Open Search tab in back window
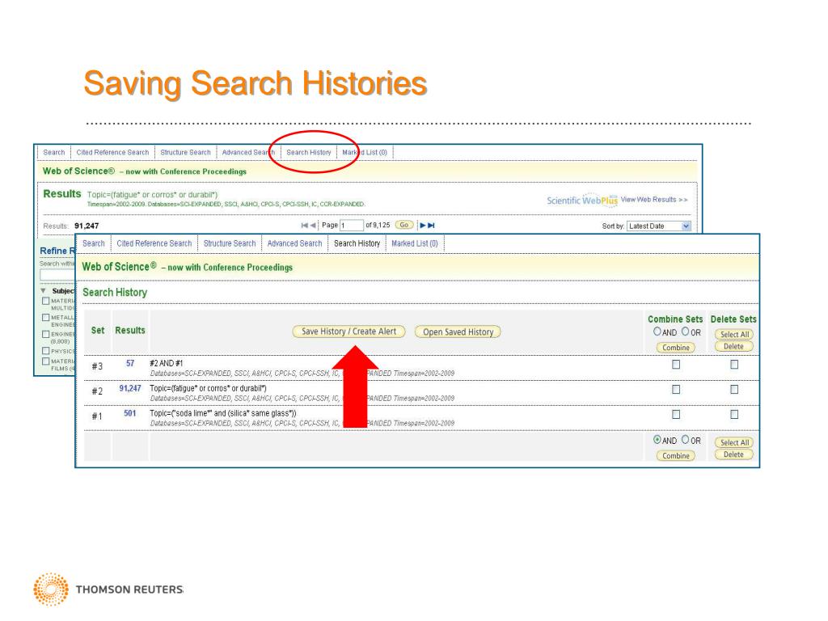Viewport: 828px width, 621px height. pyautogui.click(x=54, y=153)
